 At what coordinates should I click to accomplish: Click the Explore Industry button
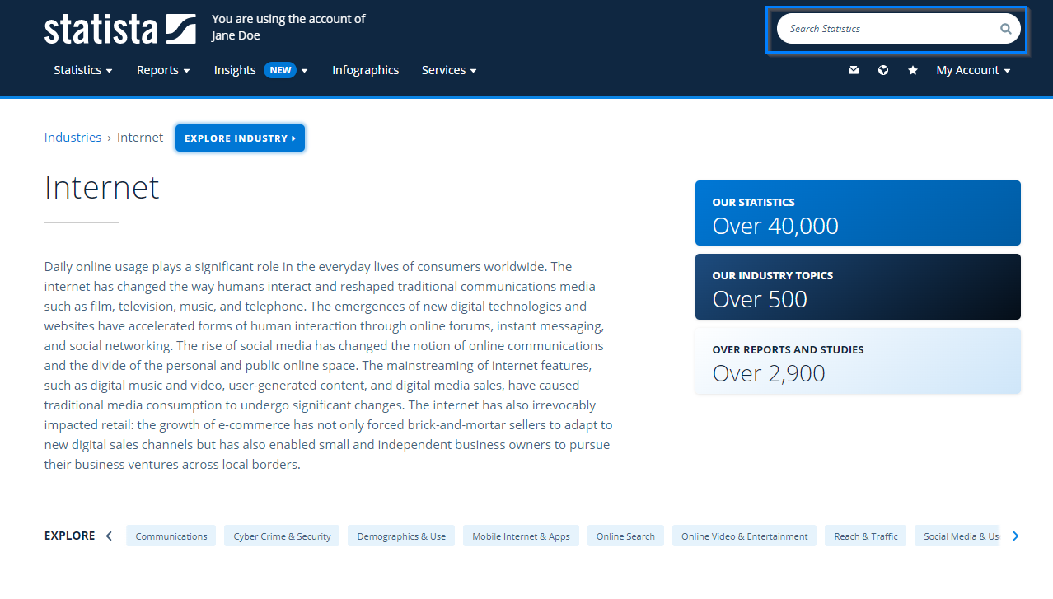click(x=240, y=138)
